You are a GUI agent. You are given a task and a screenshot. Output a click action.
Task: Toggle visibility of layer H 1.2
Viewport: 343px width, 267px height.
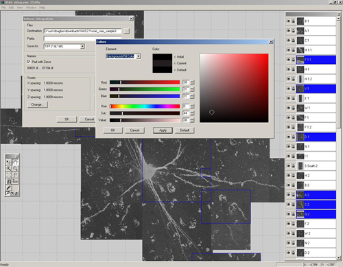(288, 79)
